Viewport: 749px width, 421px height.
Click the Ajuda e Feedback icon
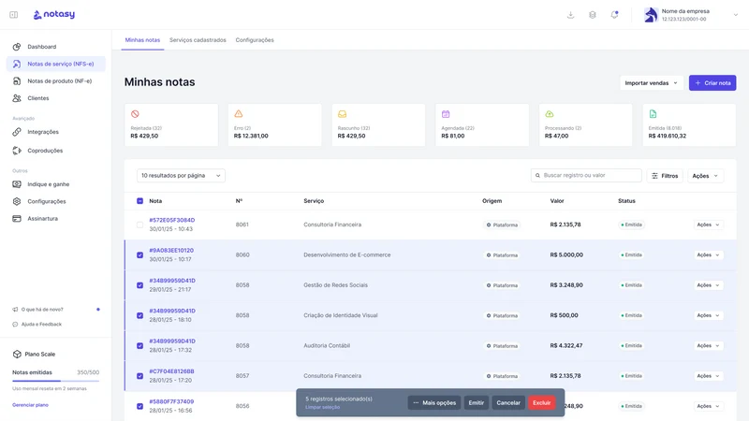point(15,324)
